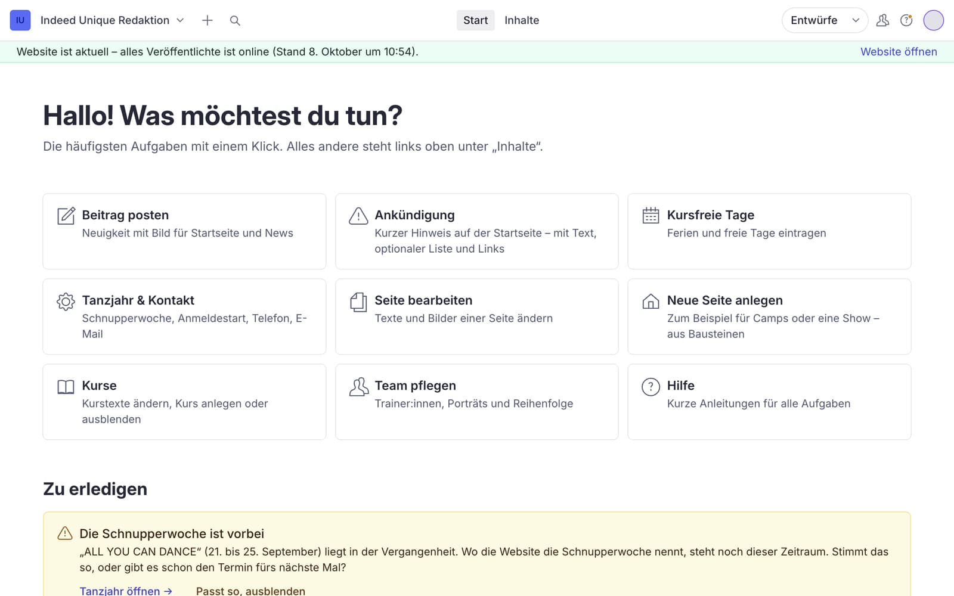
Task: Click the warning icon beside Schnupperwoche ist vorbei
Action: (x=65, y=533)
